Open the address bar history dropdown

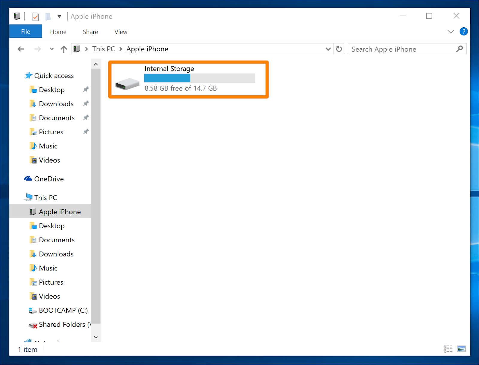click(x=328, y=49)
